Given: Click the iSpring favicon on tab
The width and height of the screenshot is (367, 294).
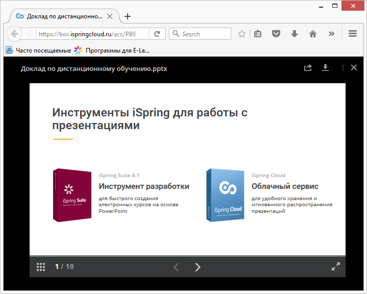Looking at the screenshot, I should tap(20, 16).
